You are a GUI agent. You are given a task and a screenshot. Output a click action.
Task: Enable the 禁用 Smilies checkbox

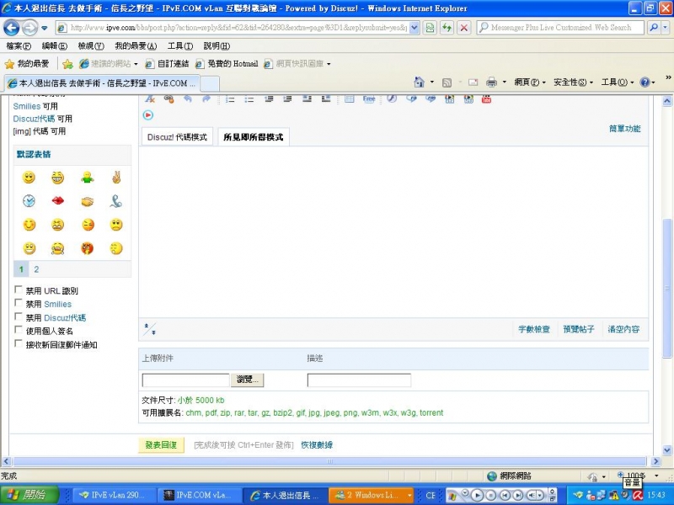click(x=19, y=304)
